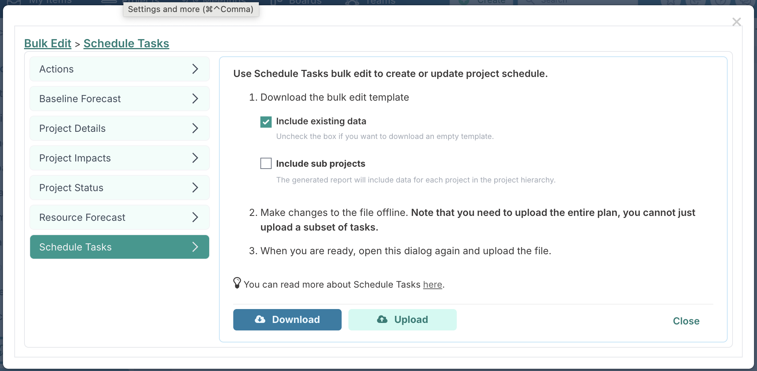This screenshot has width=757, height=371.
Task: Expand the Baseline Forecast chevron
Action: point(195,99)
